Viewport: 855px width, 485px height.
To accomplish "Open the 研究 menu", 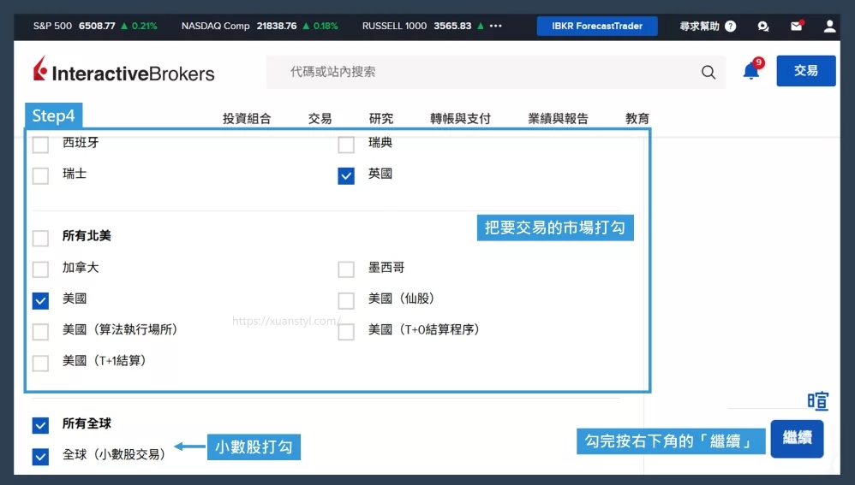I will click(x=380, y=119).
